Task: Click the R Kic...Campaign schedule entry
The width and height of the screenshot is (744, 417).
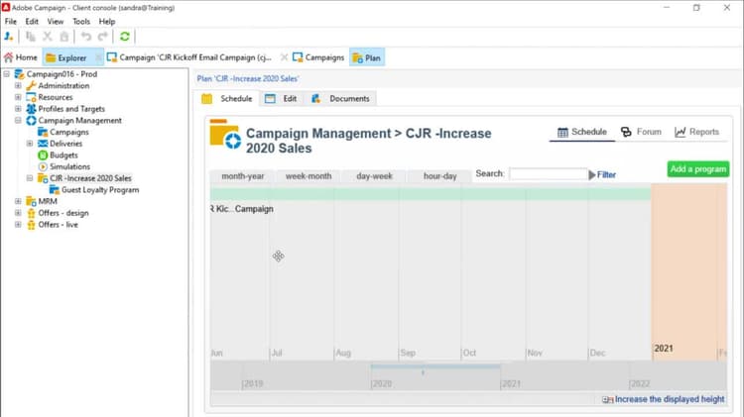Action: 242,209
